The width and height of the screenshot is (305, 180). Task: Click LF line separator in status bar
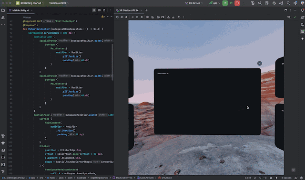click(x=255, y=178)
